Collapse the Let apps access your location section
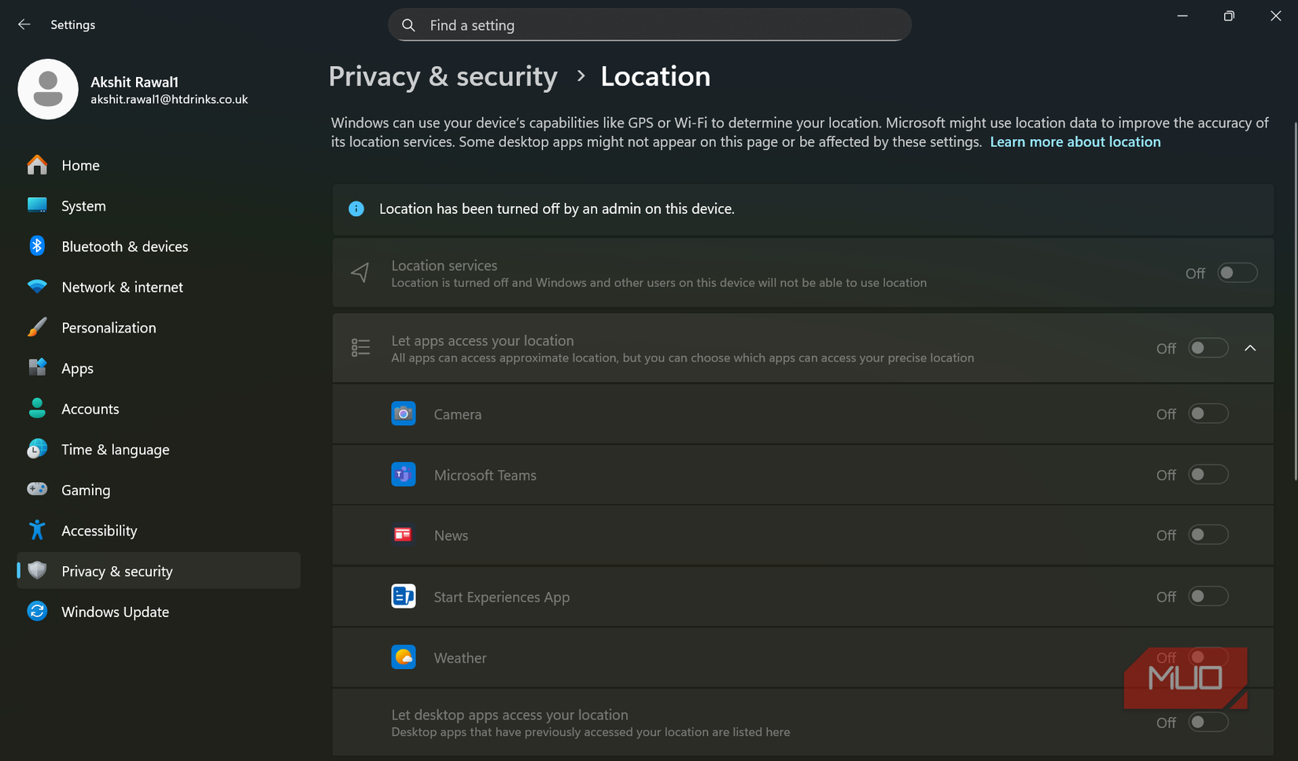The image size is (1298, 761). (1251, 347)
